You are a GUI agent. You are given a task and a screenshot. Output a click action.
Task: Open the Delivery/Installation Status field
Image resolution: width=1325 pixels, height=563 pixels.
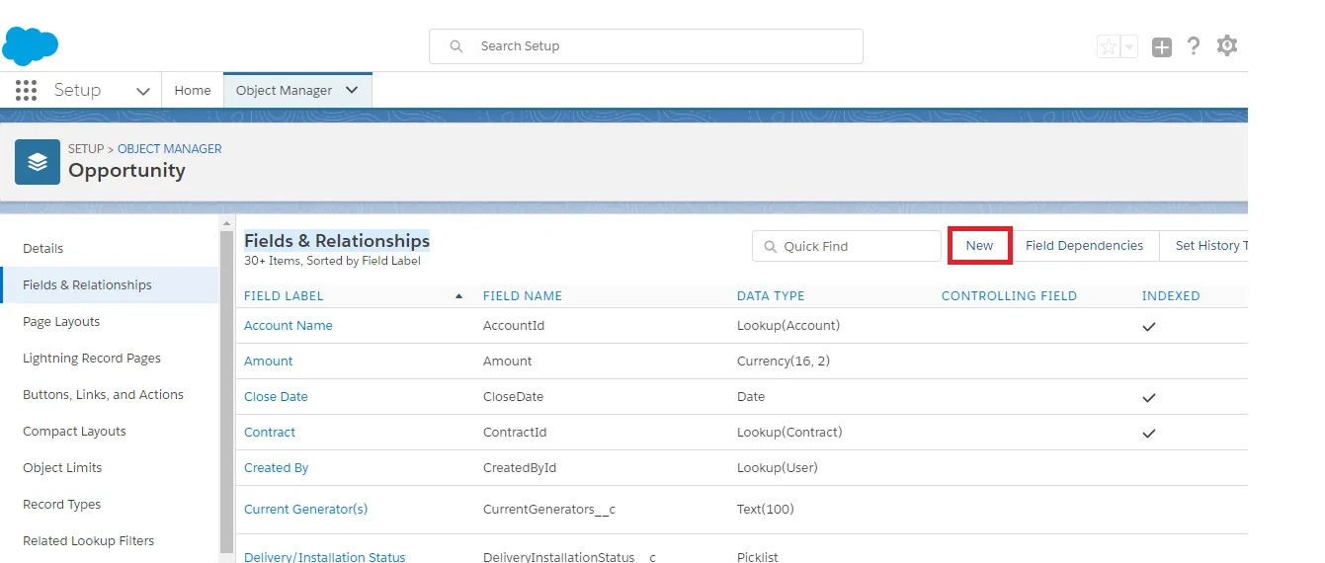click(325, 557)
